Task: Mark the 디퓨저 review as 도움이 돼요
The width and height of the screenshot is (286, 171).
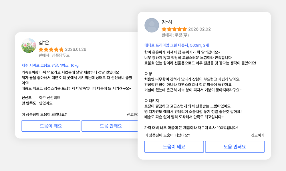Action: (174, 147)
